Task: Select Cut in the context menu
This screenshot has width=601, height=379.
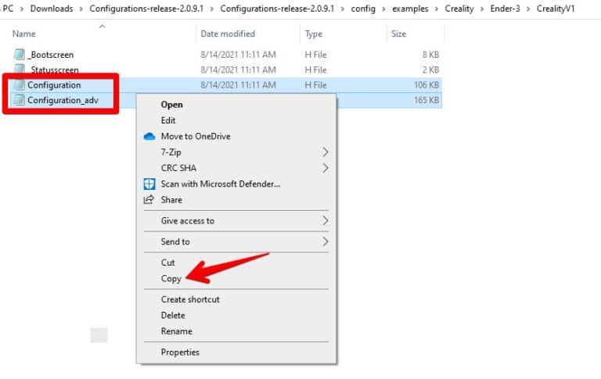Action: [x=168, y=263]
